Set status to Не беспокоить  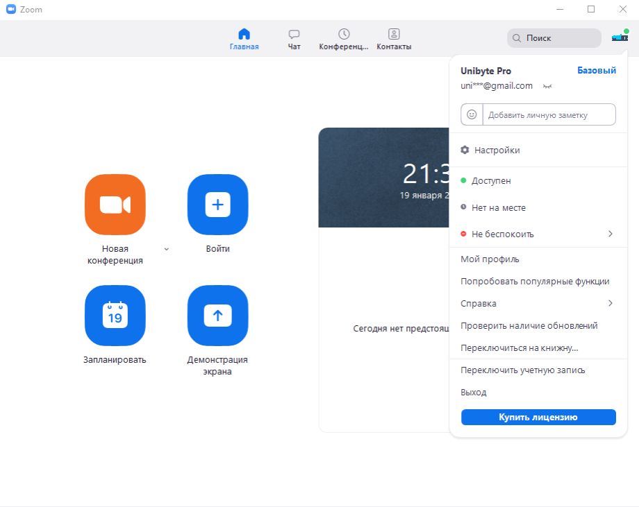[538, 234]
